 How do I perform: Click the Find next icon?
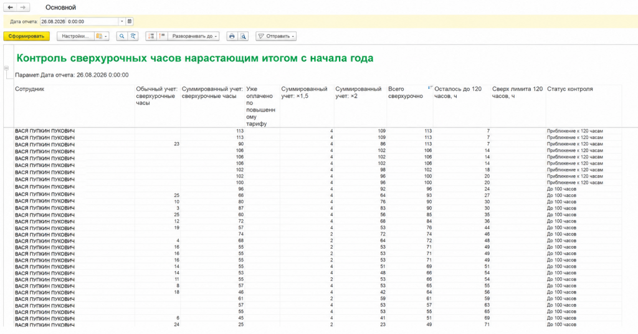click(x=133, y=36)
